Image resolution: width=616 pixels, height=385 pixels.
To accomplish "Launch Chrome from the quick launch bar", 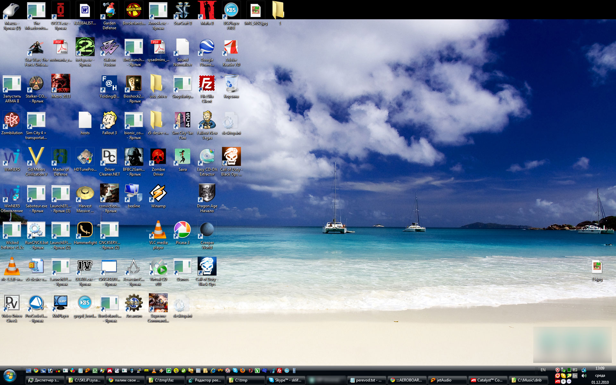I will (36, 371).
